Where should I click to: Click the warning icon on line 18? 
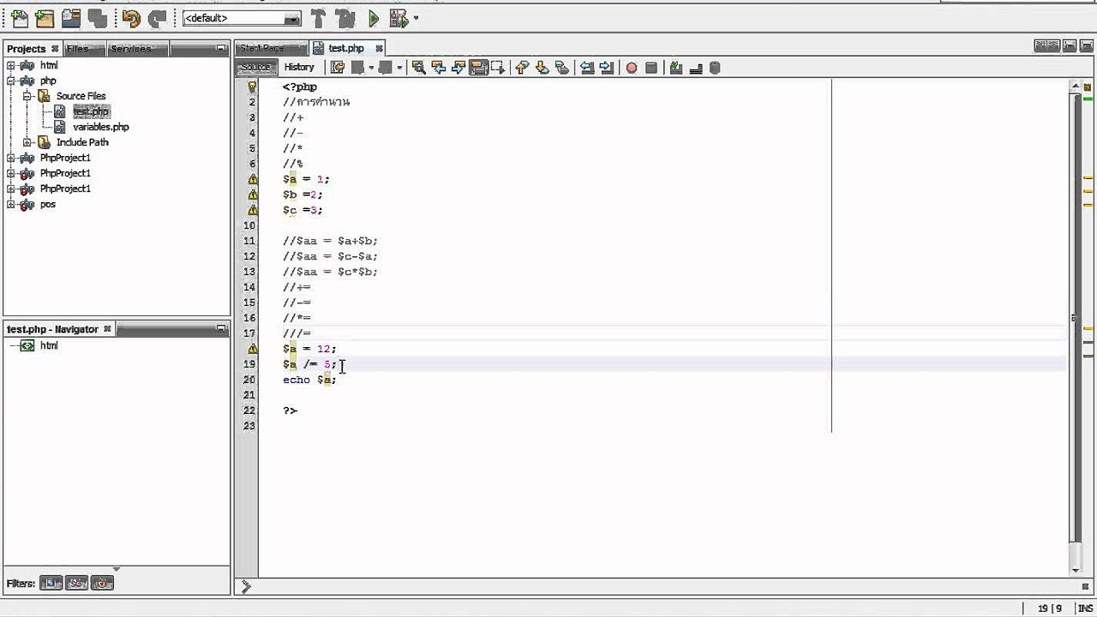pyautogui.click(x=252, y=349)
